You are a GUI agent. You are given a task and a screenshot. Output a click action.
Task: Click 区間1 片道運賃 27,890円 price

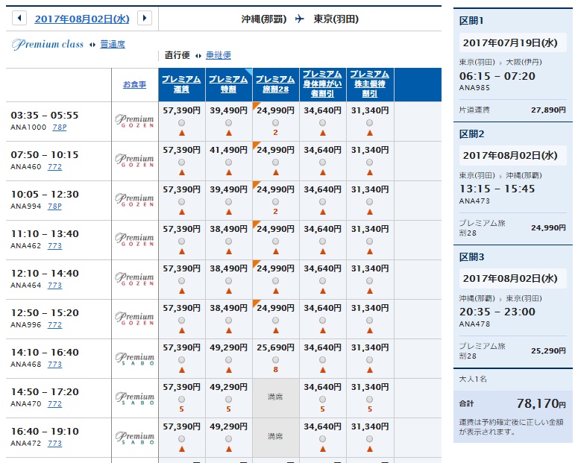tap(548, 110)
